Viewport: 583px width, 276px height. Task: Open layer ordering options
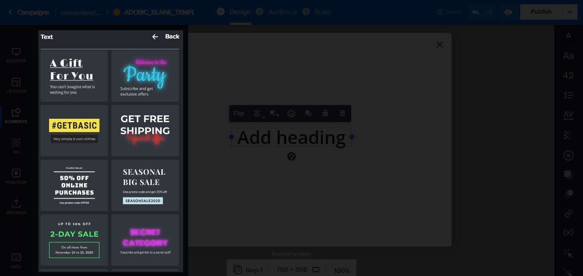tap(291, 114)
